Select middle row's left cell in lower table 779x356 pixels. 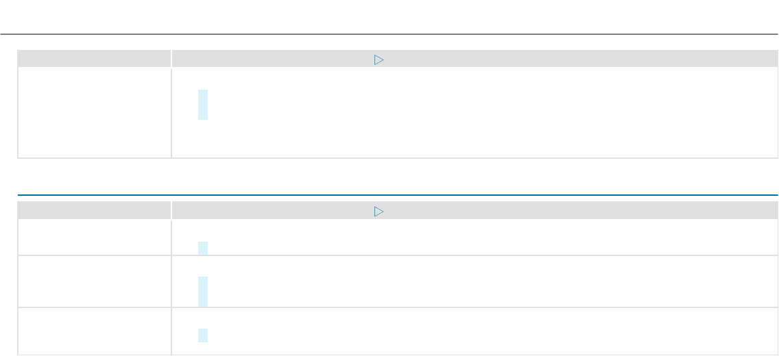tap(94, 281)
